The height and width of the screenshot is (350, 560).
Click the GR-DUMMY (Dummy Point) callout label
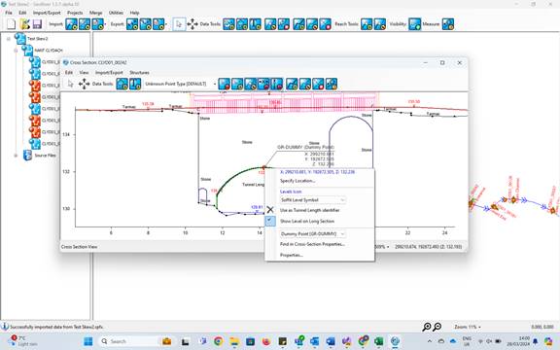pos(305,147)
